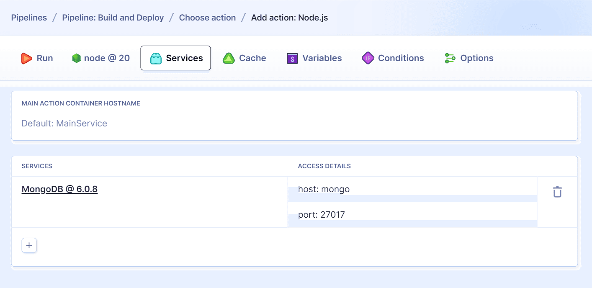
Task: Navigate to Pipelines via breadcrumb
Action: coord(29,18)
